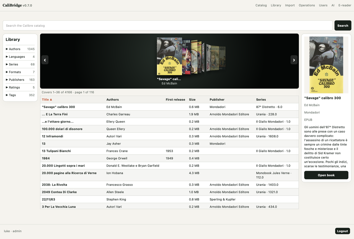
Task: Open the AI page
Action: coord(333,5)
